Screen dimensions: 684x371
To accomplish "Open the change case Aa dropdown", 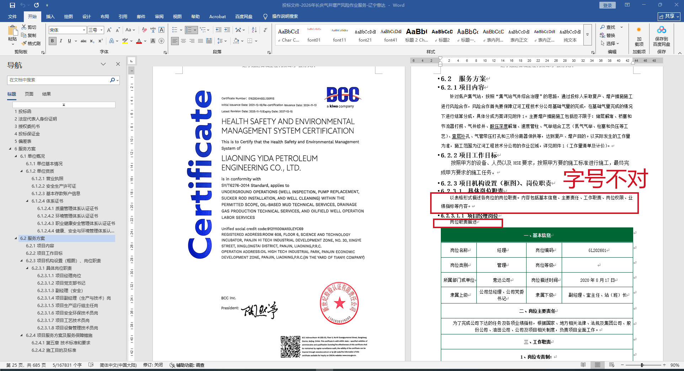I will click(130, 30).
